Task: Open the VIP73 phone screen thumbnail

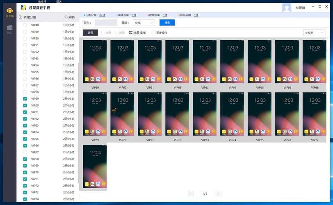Action: [x=205, y=114]
